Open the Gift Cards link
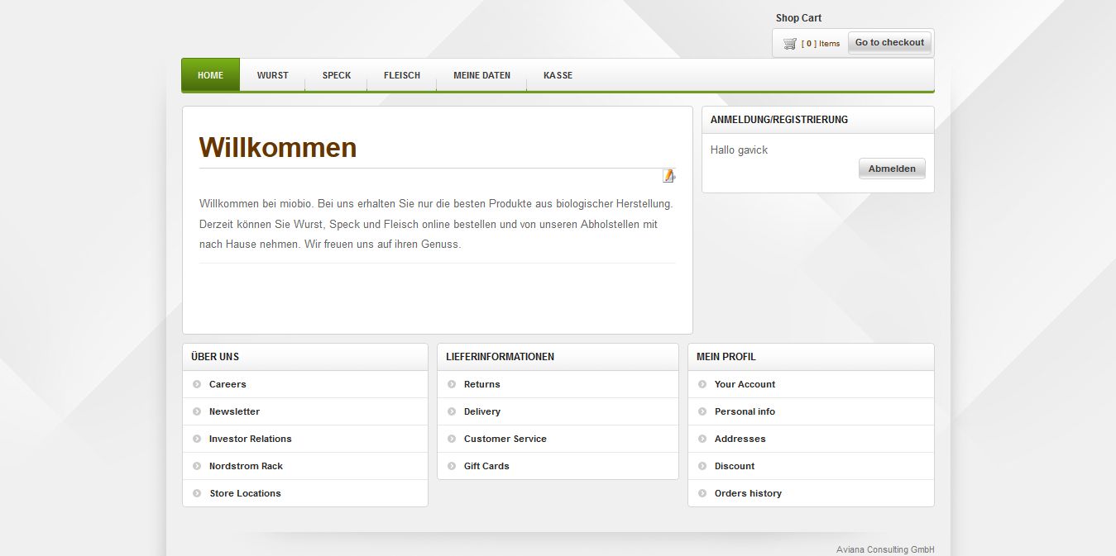1116x556 pixels. (x=486, y=466)
